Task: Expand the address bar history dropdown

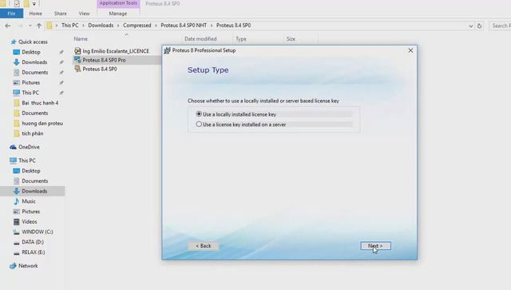Action: (470, 26)
